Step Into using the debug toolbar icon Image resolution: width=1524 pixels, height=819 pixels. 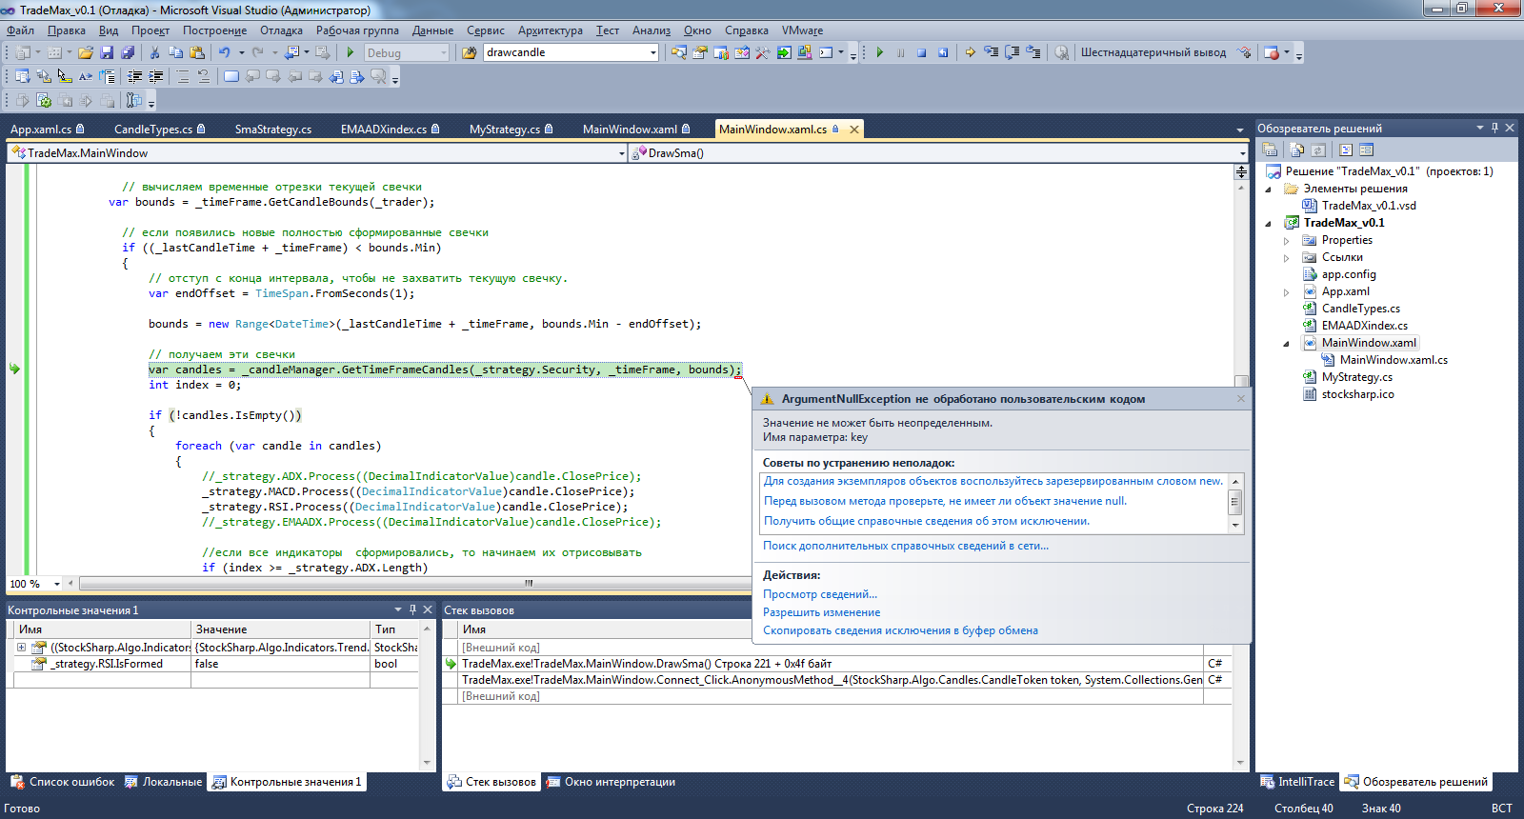pyautogui.click(x=992, y=52)
